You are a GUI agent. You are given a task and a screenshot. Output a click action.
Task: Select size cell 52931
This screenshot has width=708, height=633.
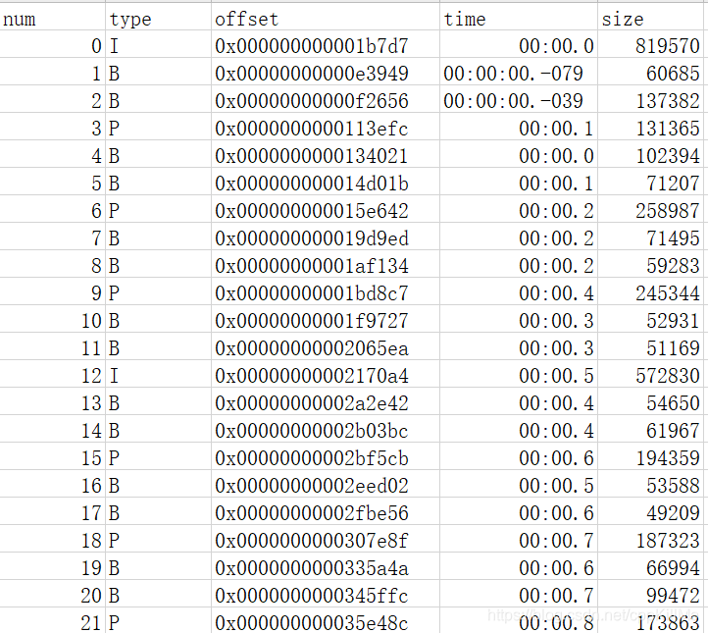coord(650,321)
